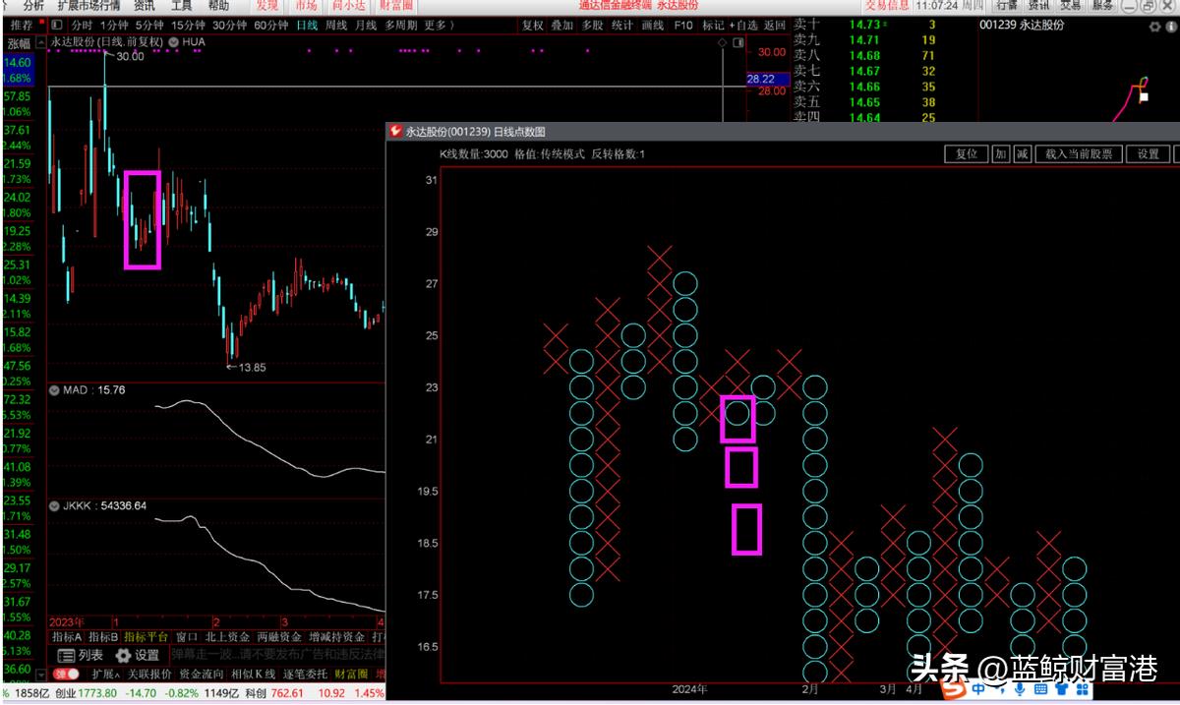Open 设置 with the gear icon at bottom
The height and width of the screenshot is (705, 1180).
138,655
